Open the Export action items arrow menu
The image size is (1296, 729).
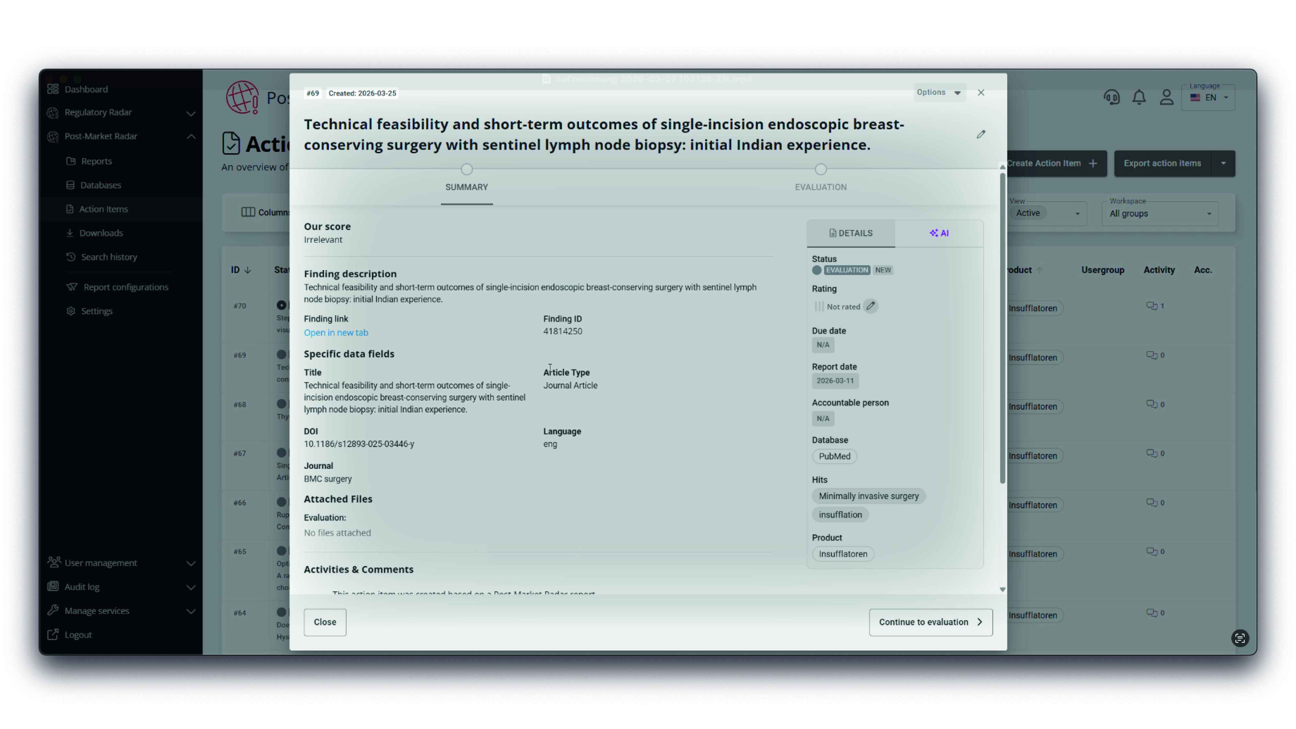coord(1223,163)
